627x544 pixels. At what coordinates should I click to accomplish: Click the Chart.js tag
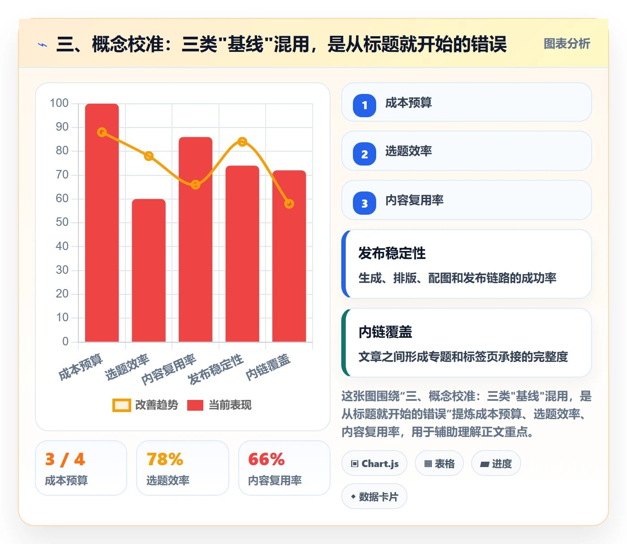[x=374, y=463]
